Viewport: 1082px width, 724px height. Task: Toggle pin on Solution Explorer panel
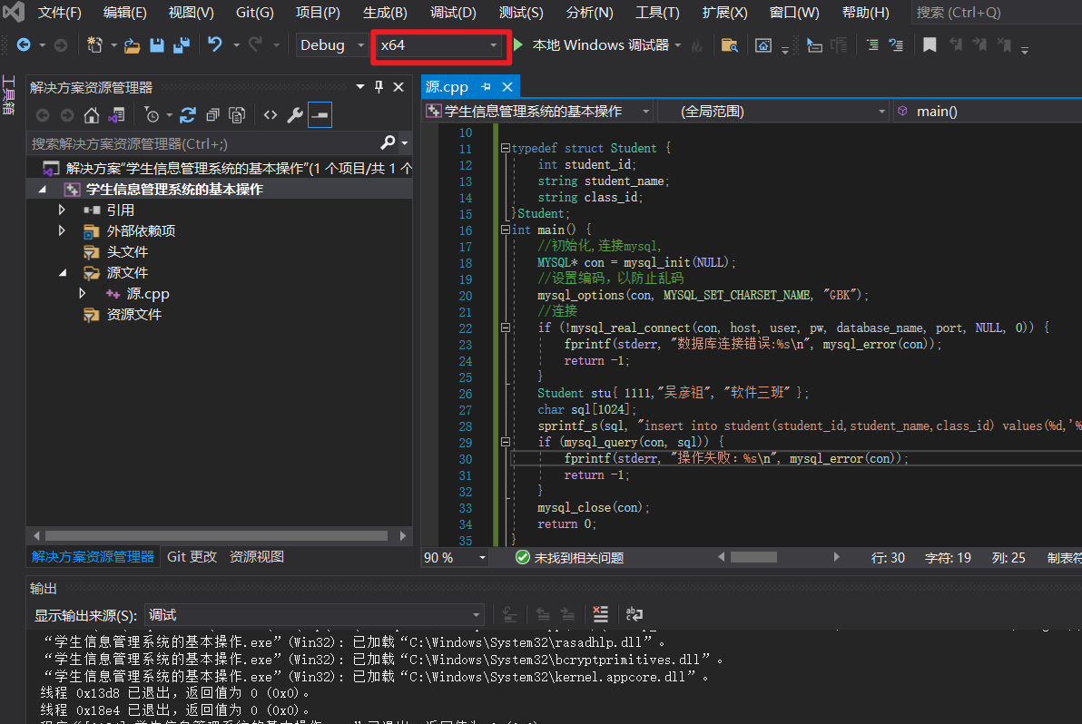(379, 87)
